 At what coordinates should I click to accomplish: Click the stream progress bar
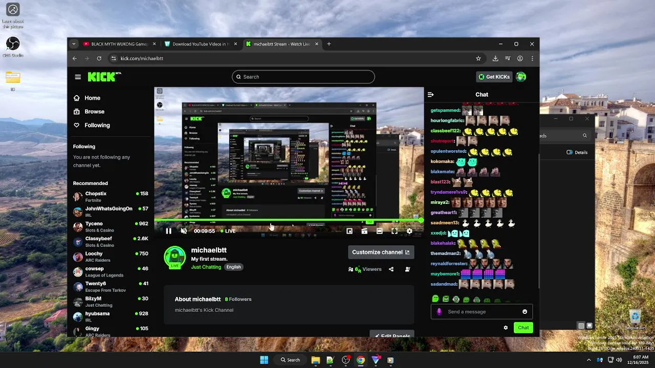[289, 220]
